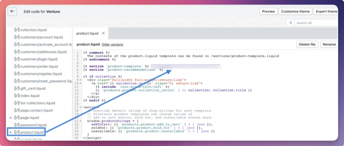Open page.liquid file
The width and height of the screenshot is (344, 146).
[29, 118]
